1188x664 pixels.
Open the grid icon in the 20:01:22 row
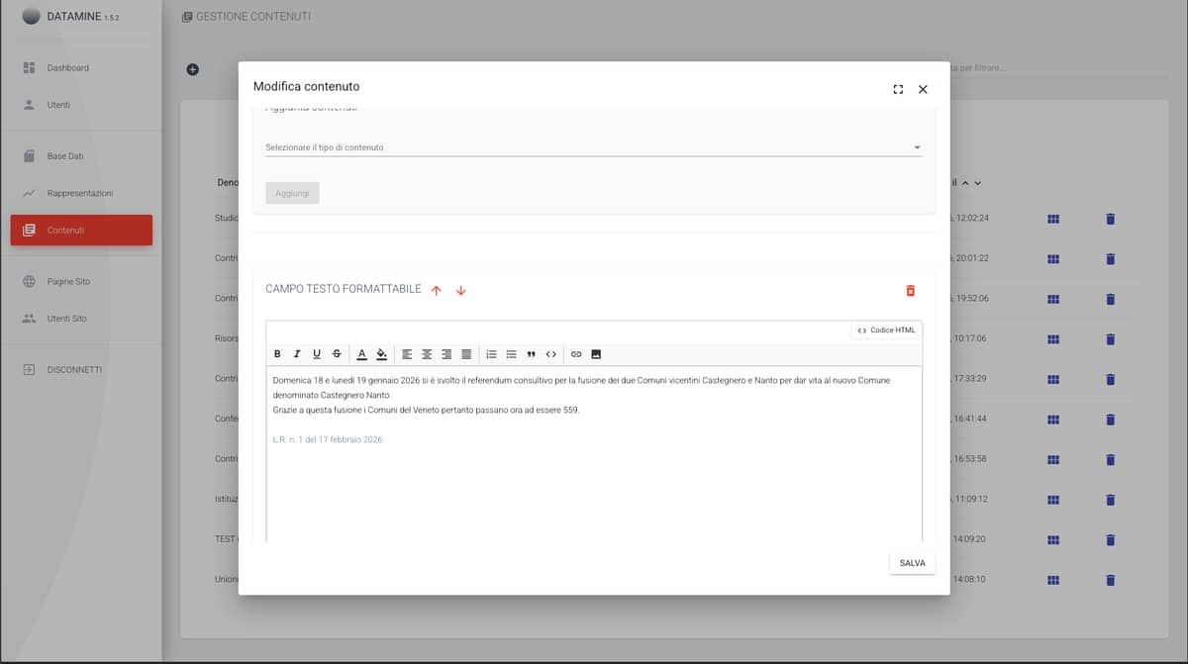point(1053,258)
